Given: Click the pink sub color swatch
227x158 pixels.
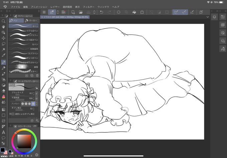Looking at the screenshot, I should click(6, 152).
